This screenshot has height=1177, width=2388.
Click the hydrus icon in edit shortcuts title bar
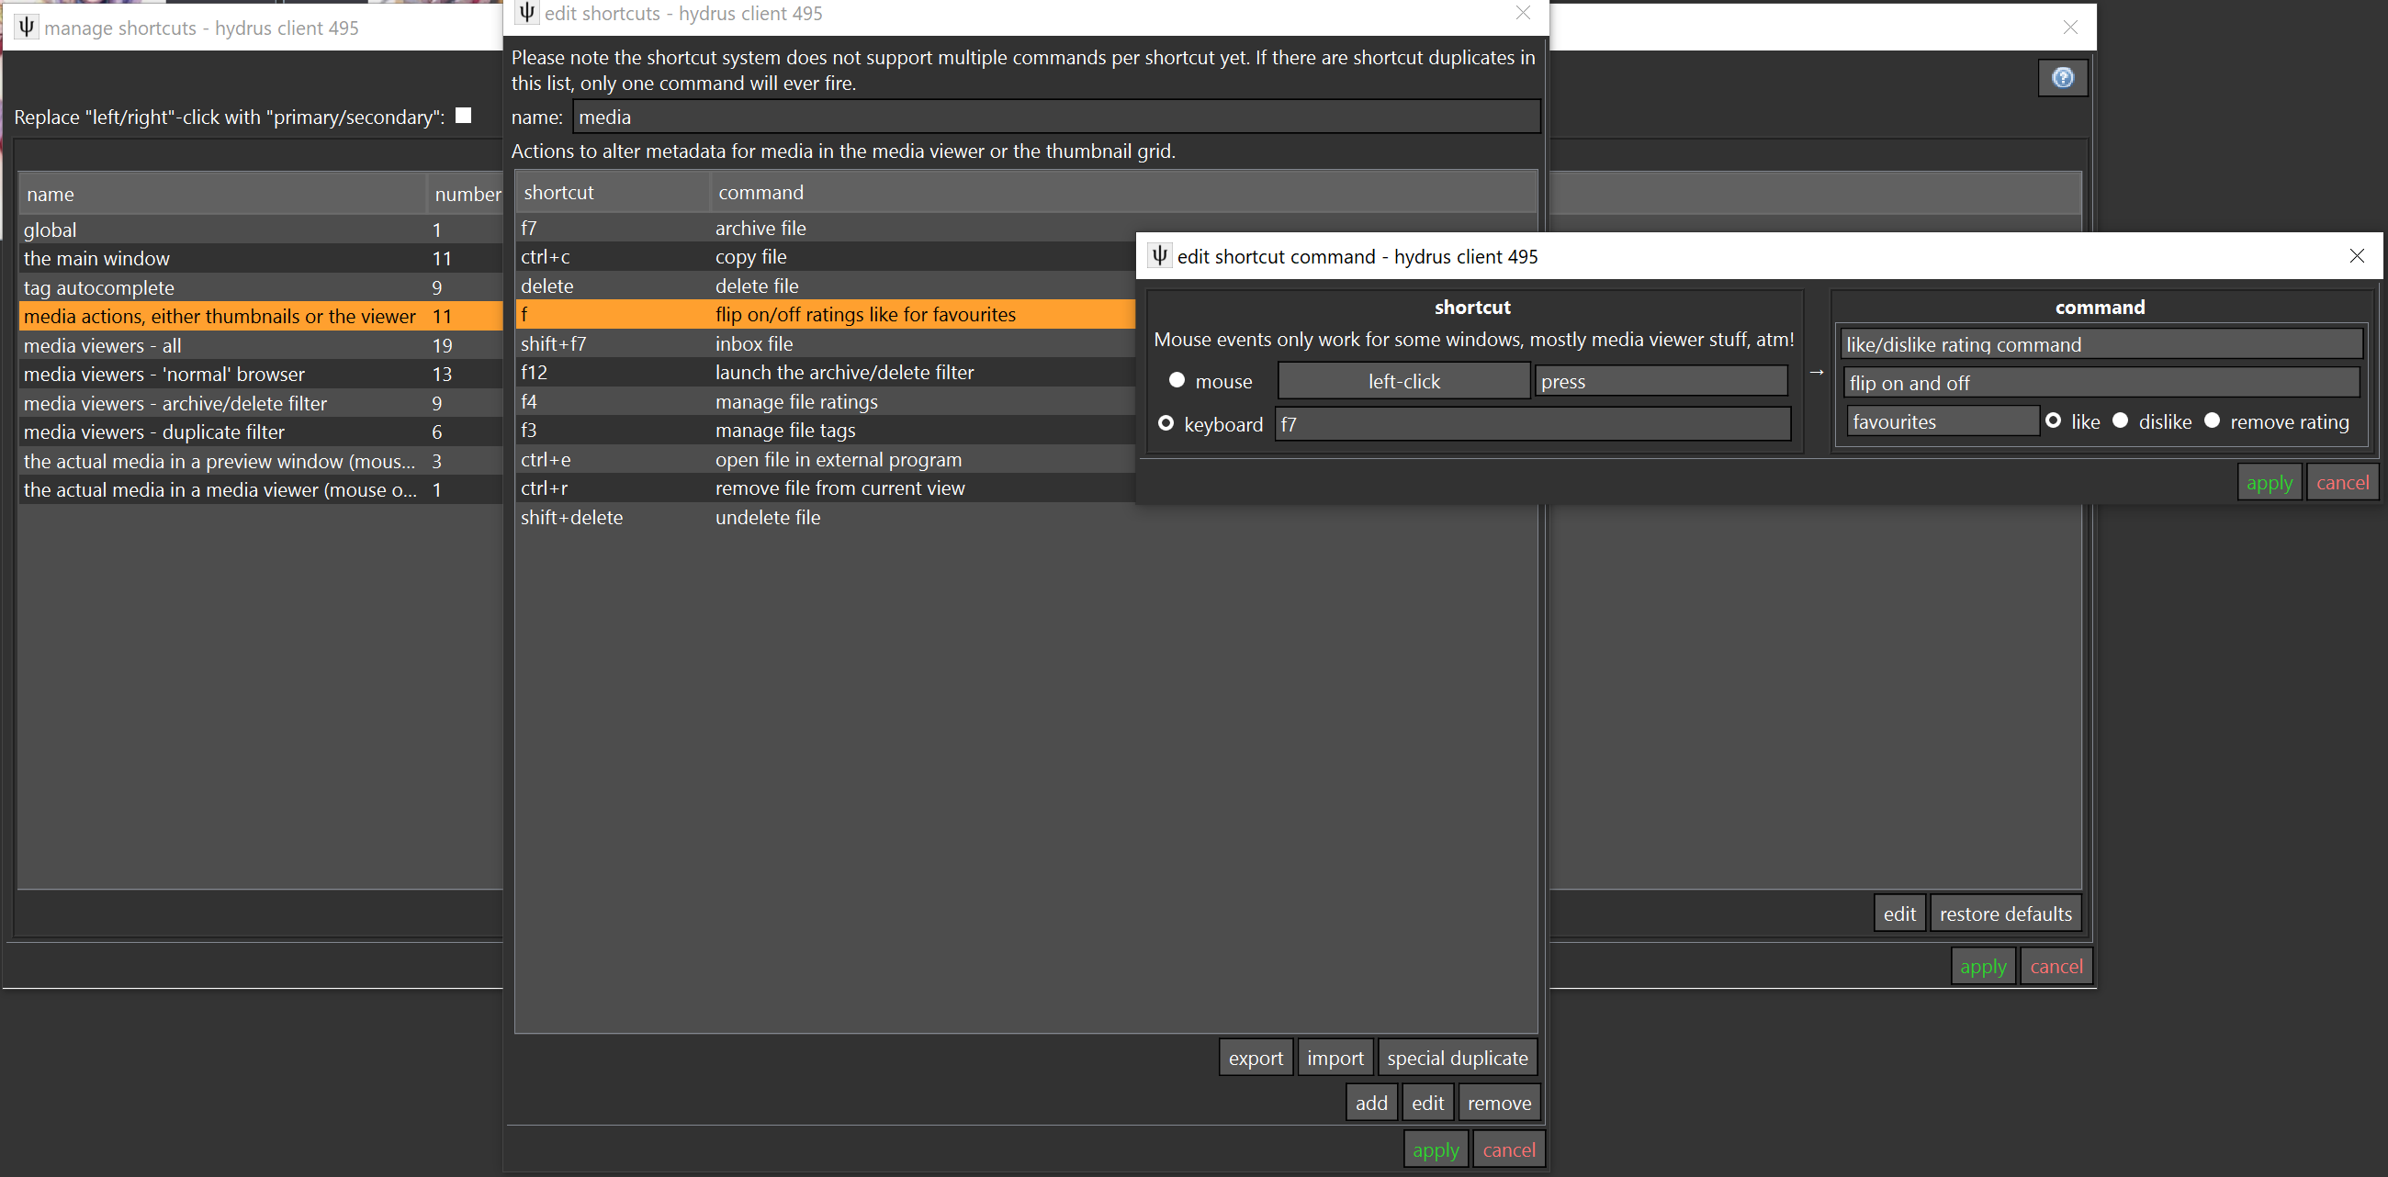tap(525, 13)
